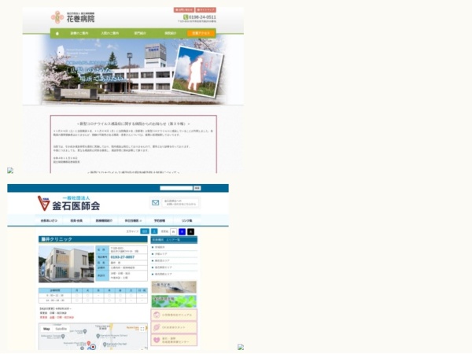Open fifth item in green navigation bar
This screenshot has height=354, width=472.
[x=171, y=33]
